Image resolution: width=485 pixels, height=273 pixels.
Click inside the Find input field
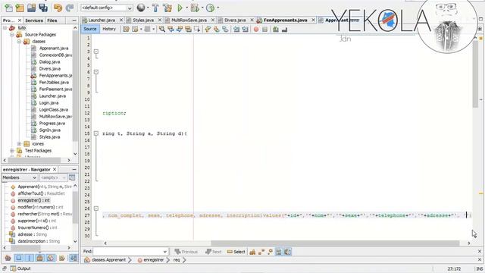click(127, 251)
